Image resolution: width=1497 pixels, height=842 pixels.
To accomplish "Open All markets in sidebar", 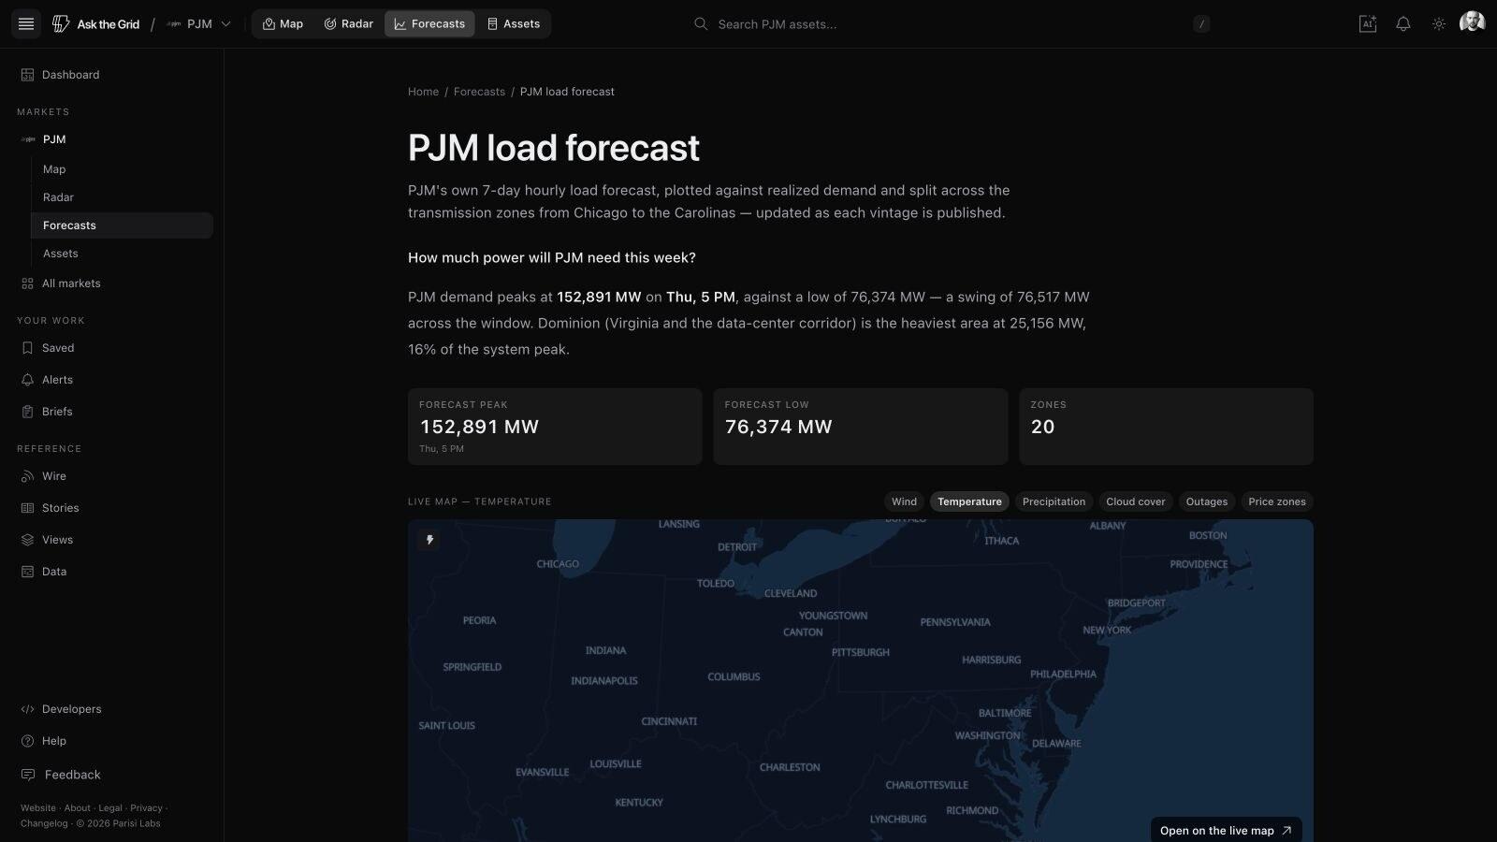I will (x=112, y=283).
